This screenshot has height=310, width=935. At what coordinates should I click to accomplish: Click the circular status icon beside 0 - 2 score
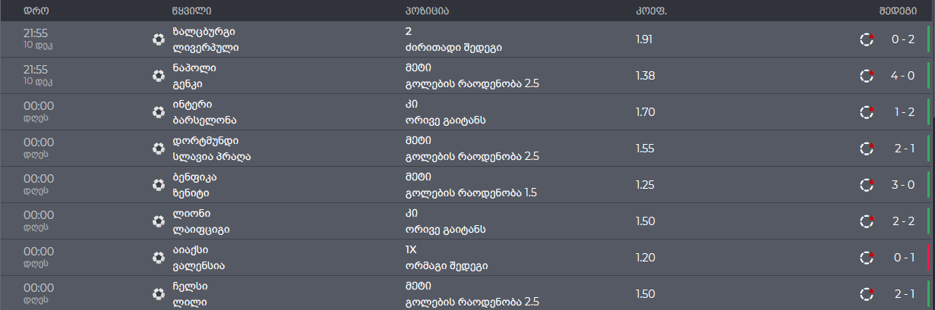click(867, 39)
